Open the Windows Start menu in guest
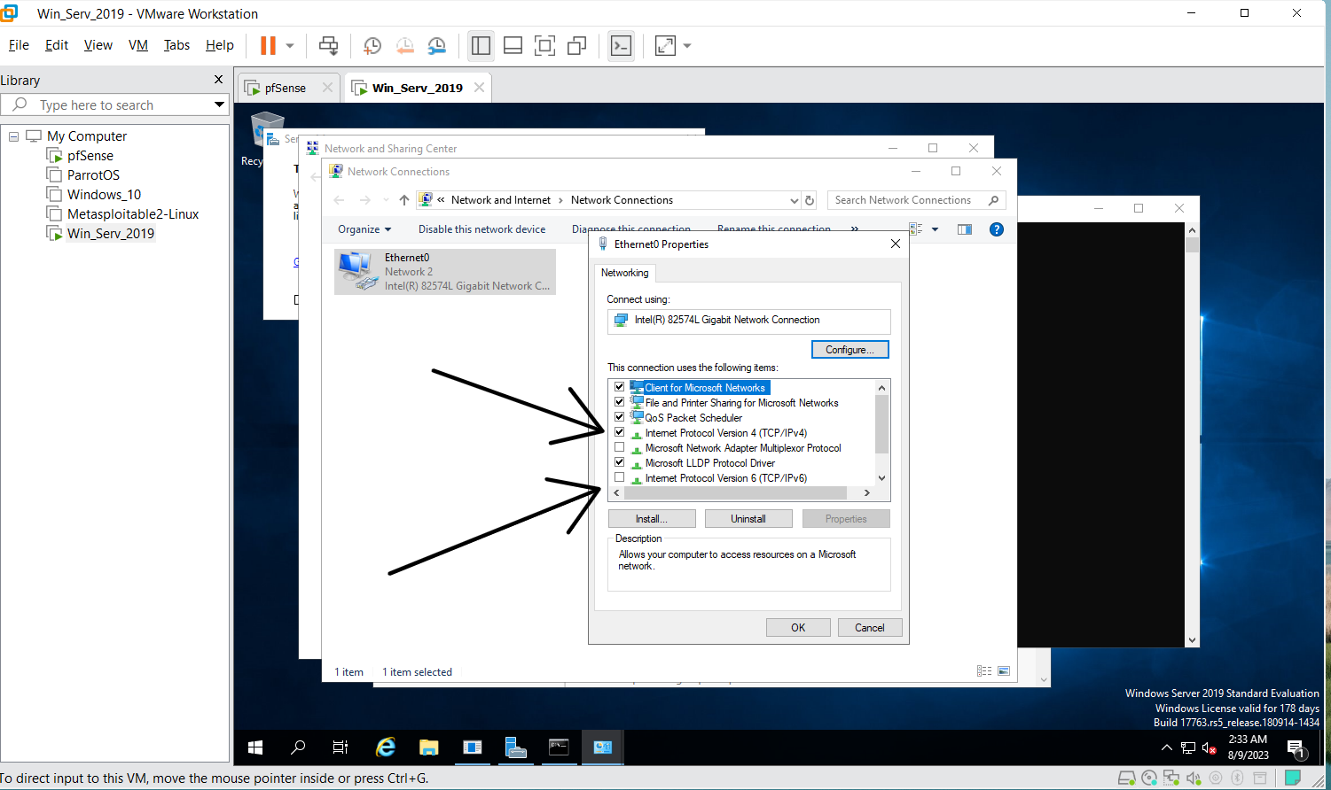1331x790 pixels. (x=255, y=747)
